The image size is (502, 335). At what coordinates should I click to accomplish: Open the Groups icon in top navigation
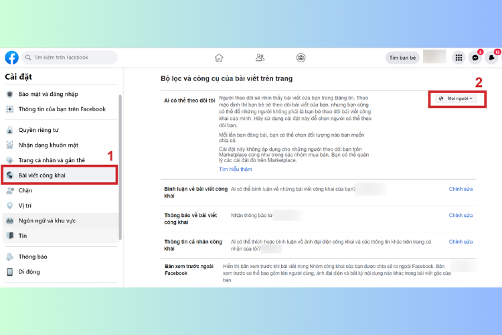(x=301, y=58)
